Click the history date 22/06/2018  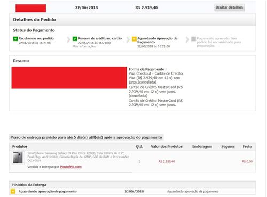pyautogui.click(x=134, y=191)
